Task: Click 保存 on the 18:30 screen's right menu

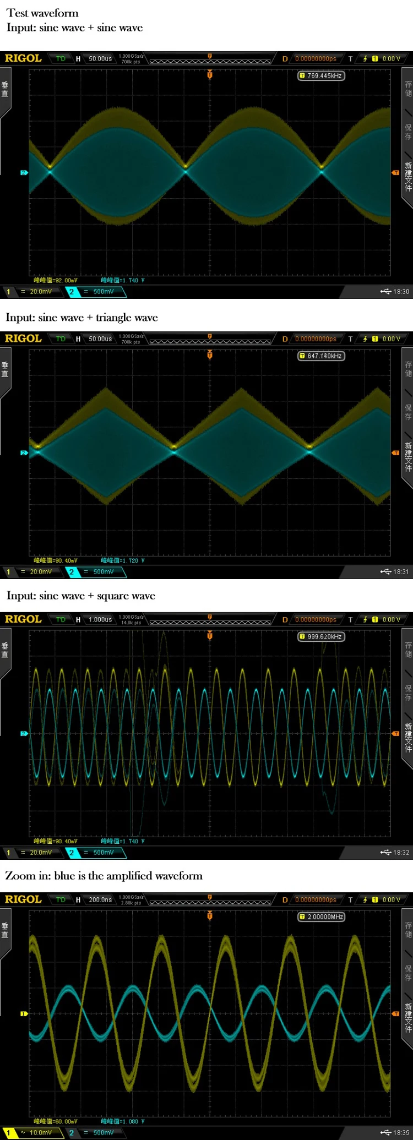Action: [408, 132]
